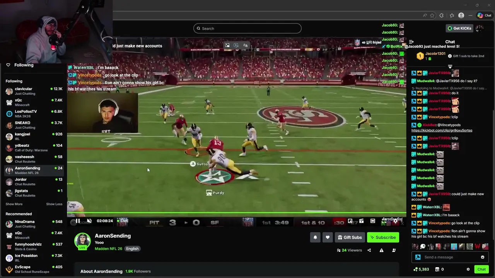
Task: Open kangjoel IRL channel
Action: coord(34,136)
